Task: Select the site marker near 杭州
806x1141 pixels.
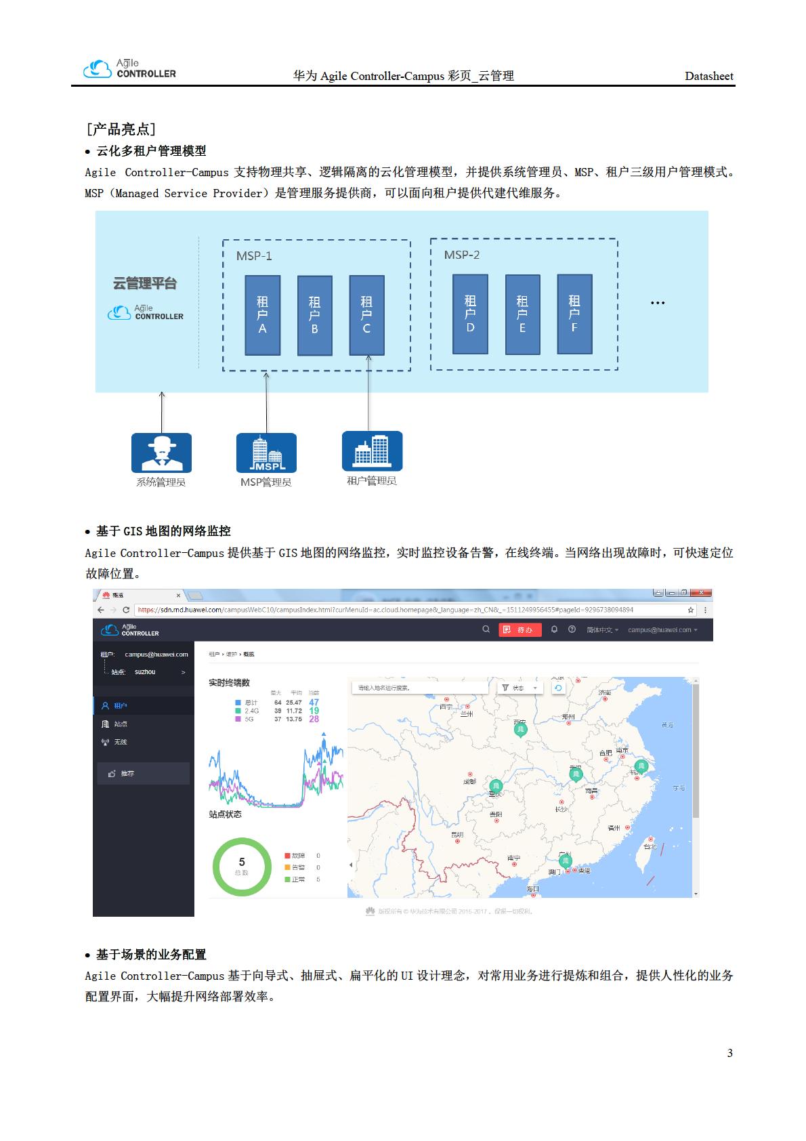Action: (641, 767)
